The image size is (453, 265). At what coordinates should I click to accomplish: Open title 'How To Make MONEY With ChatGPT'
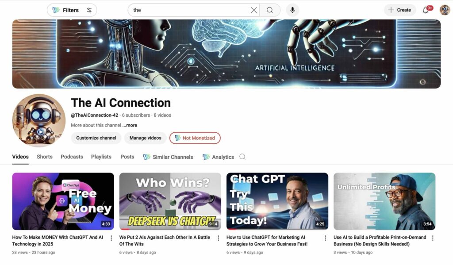(58, 240)
